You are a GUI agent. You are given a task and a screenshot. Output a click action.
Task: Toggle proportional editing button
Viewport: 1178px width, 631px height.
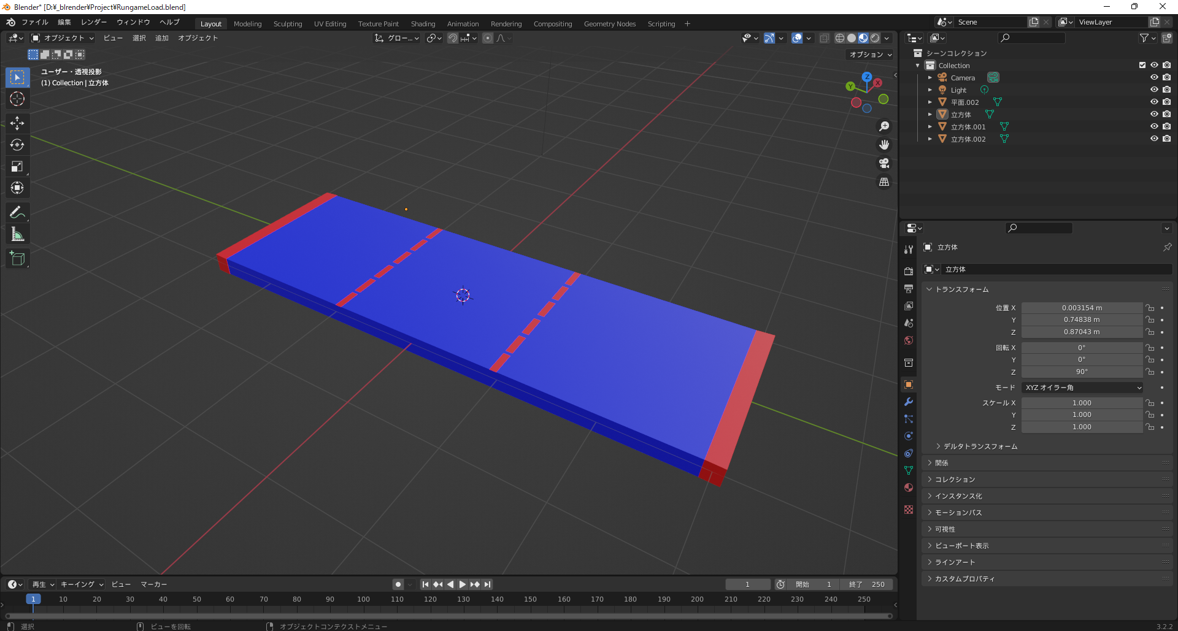(488, 38)
